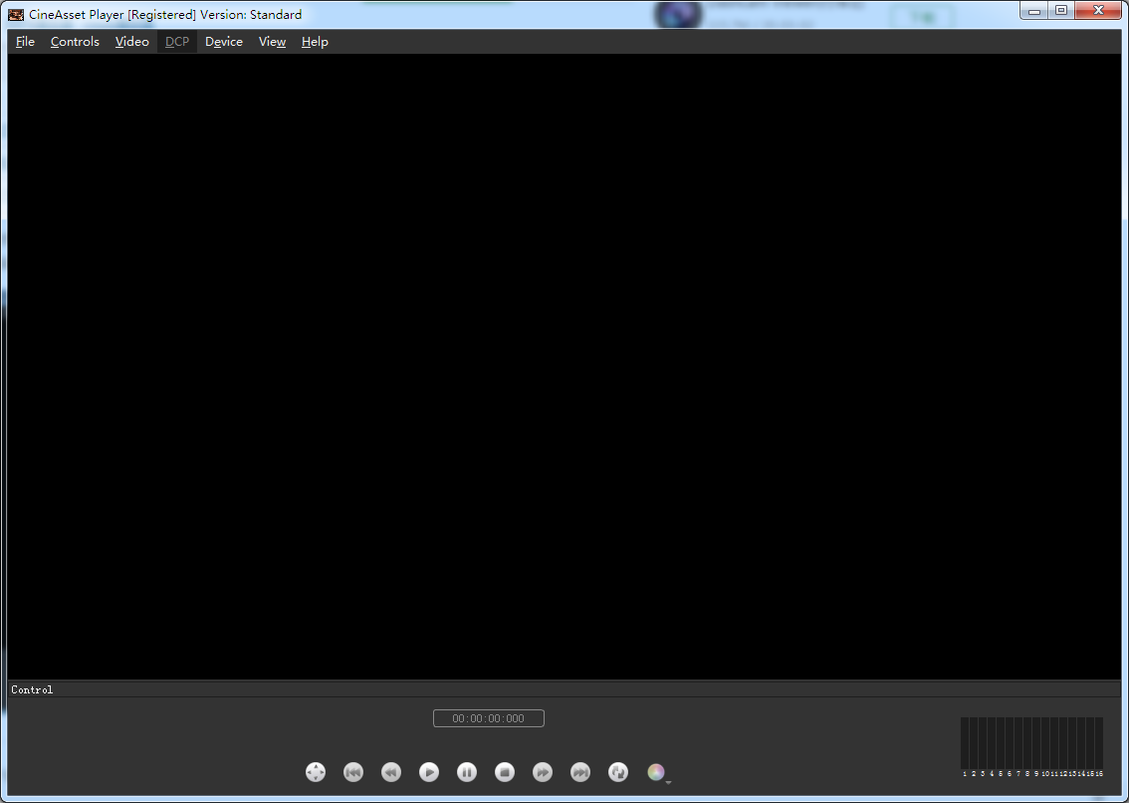Viewport: 1129px width, 803px height.
Task: Click the timecode field 00:00:00:000
Action: (x=488, y=718)
